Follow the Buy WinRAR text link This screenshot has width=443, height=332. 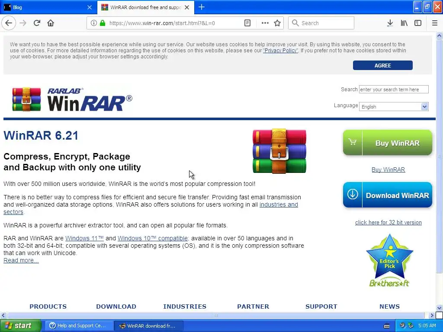point(388,169)
